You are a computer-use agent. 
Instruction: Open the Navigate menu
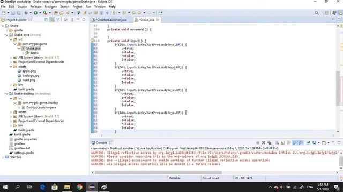point(51,7)
